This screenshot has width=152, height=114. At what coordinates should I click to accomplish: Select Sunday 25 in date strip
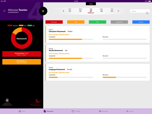(70, 10)
